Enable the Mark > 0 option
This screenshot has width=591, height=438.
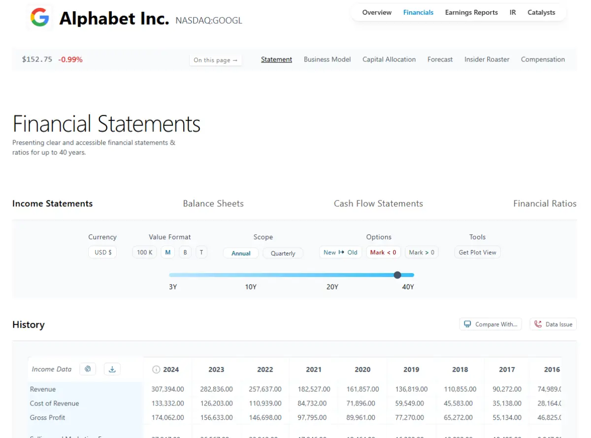pos(422,252)
